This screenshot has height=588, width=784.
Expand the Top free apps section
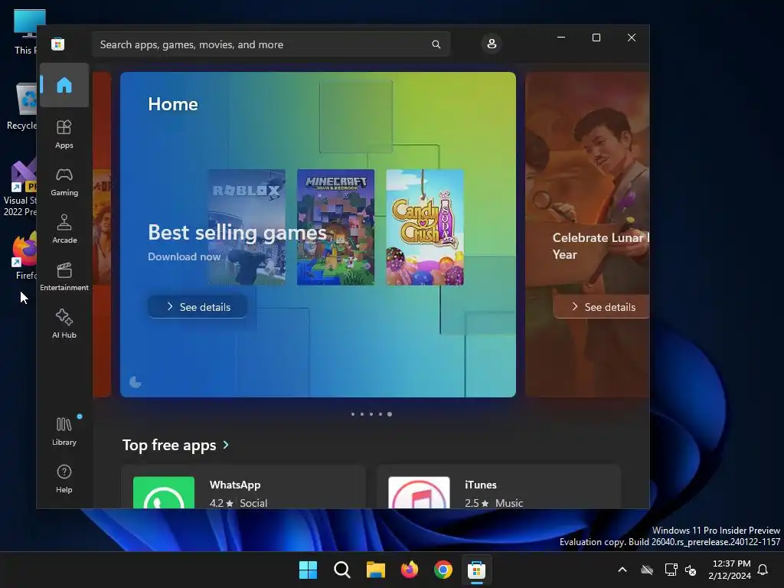tap(176, 445)
